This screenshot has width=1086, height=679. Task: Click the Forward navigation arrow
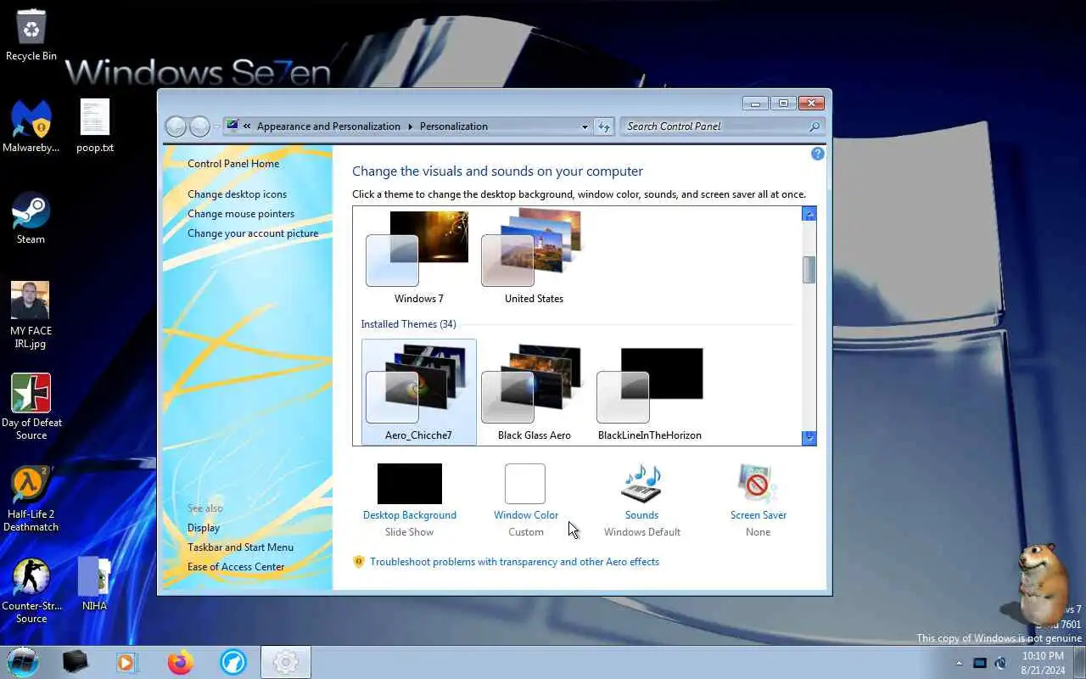click(x=199, y=126)
